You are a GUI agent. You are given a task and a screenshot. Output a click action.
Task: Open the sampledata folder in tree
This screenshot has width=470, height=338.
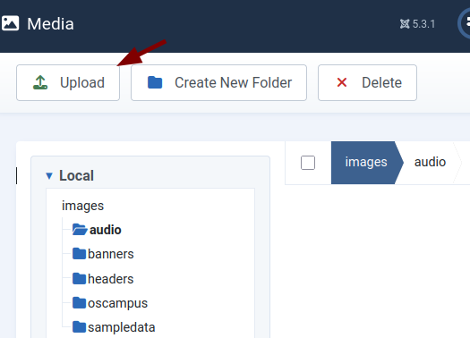(x=122, y=327)
